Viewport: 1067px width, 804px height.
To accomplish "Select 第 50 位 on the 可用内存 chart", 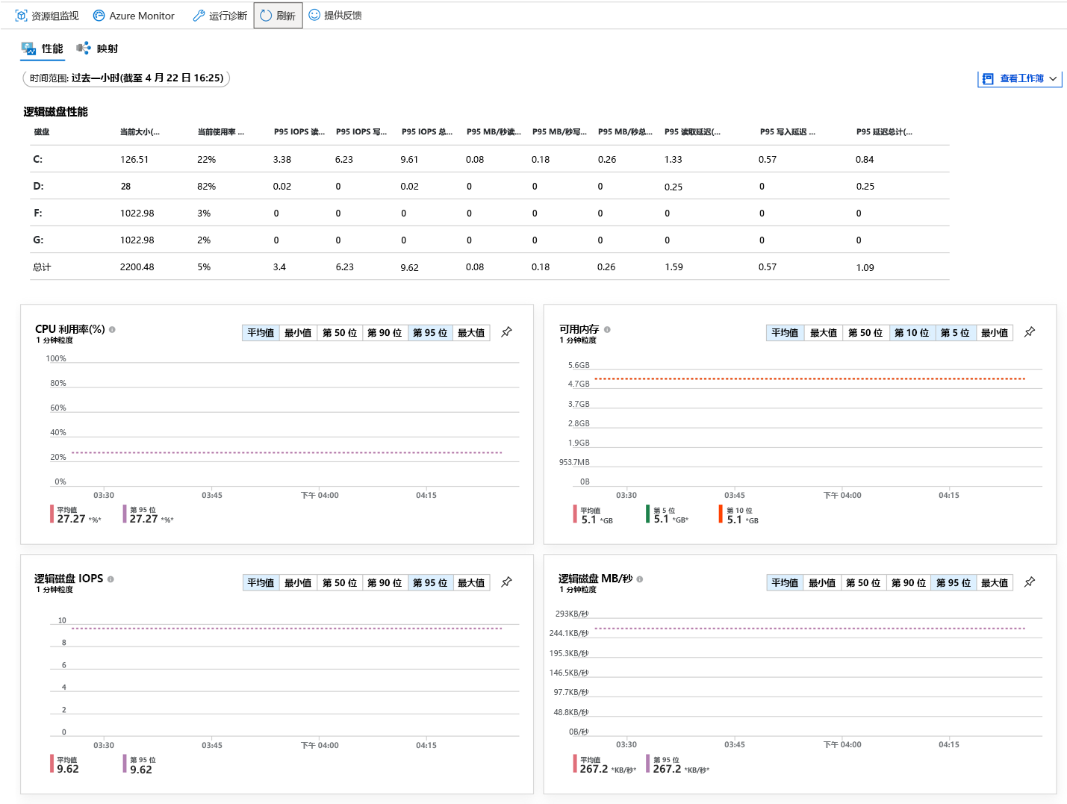I will pyautogui.click(x=865, y=332).
